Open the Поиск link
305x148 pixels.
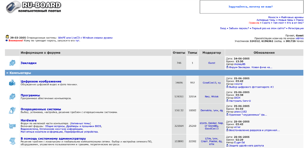(300, 20)
